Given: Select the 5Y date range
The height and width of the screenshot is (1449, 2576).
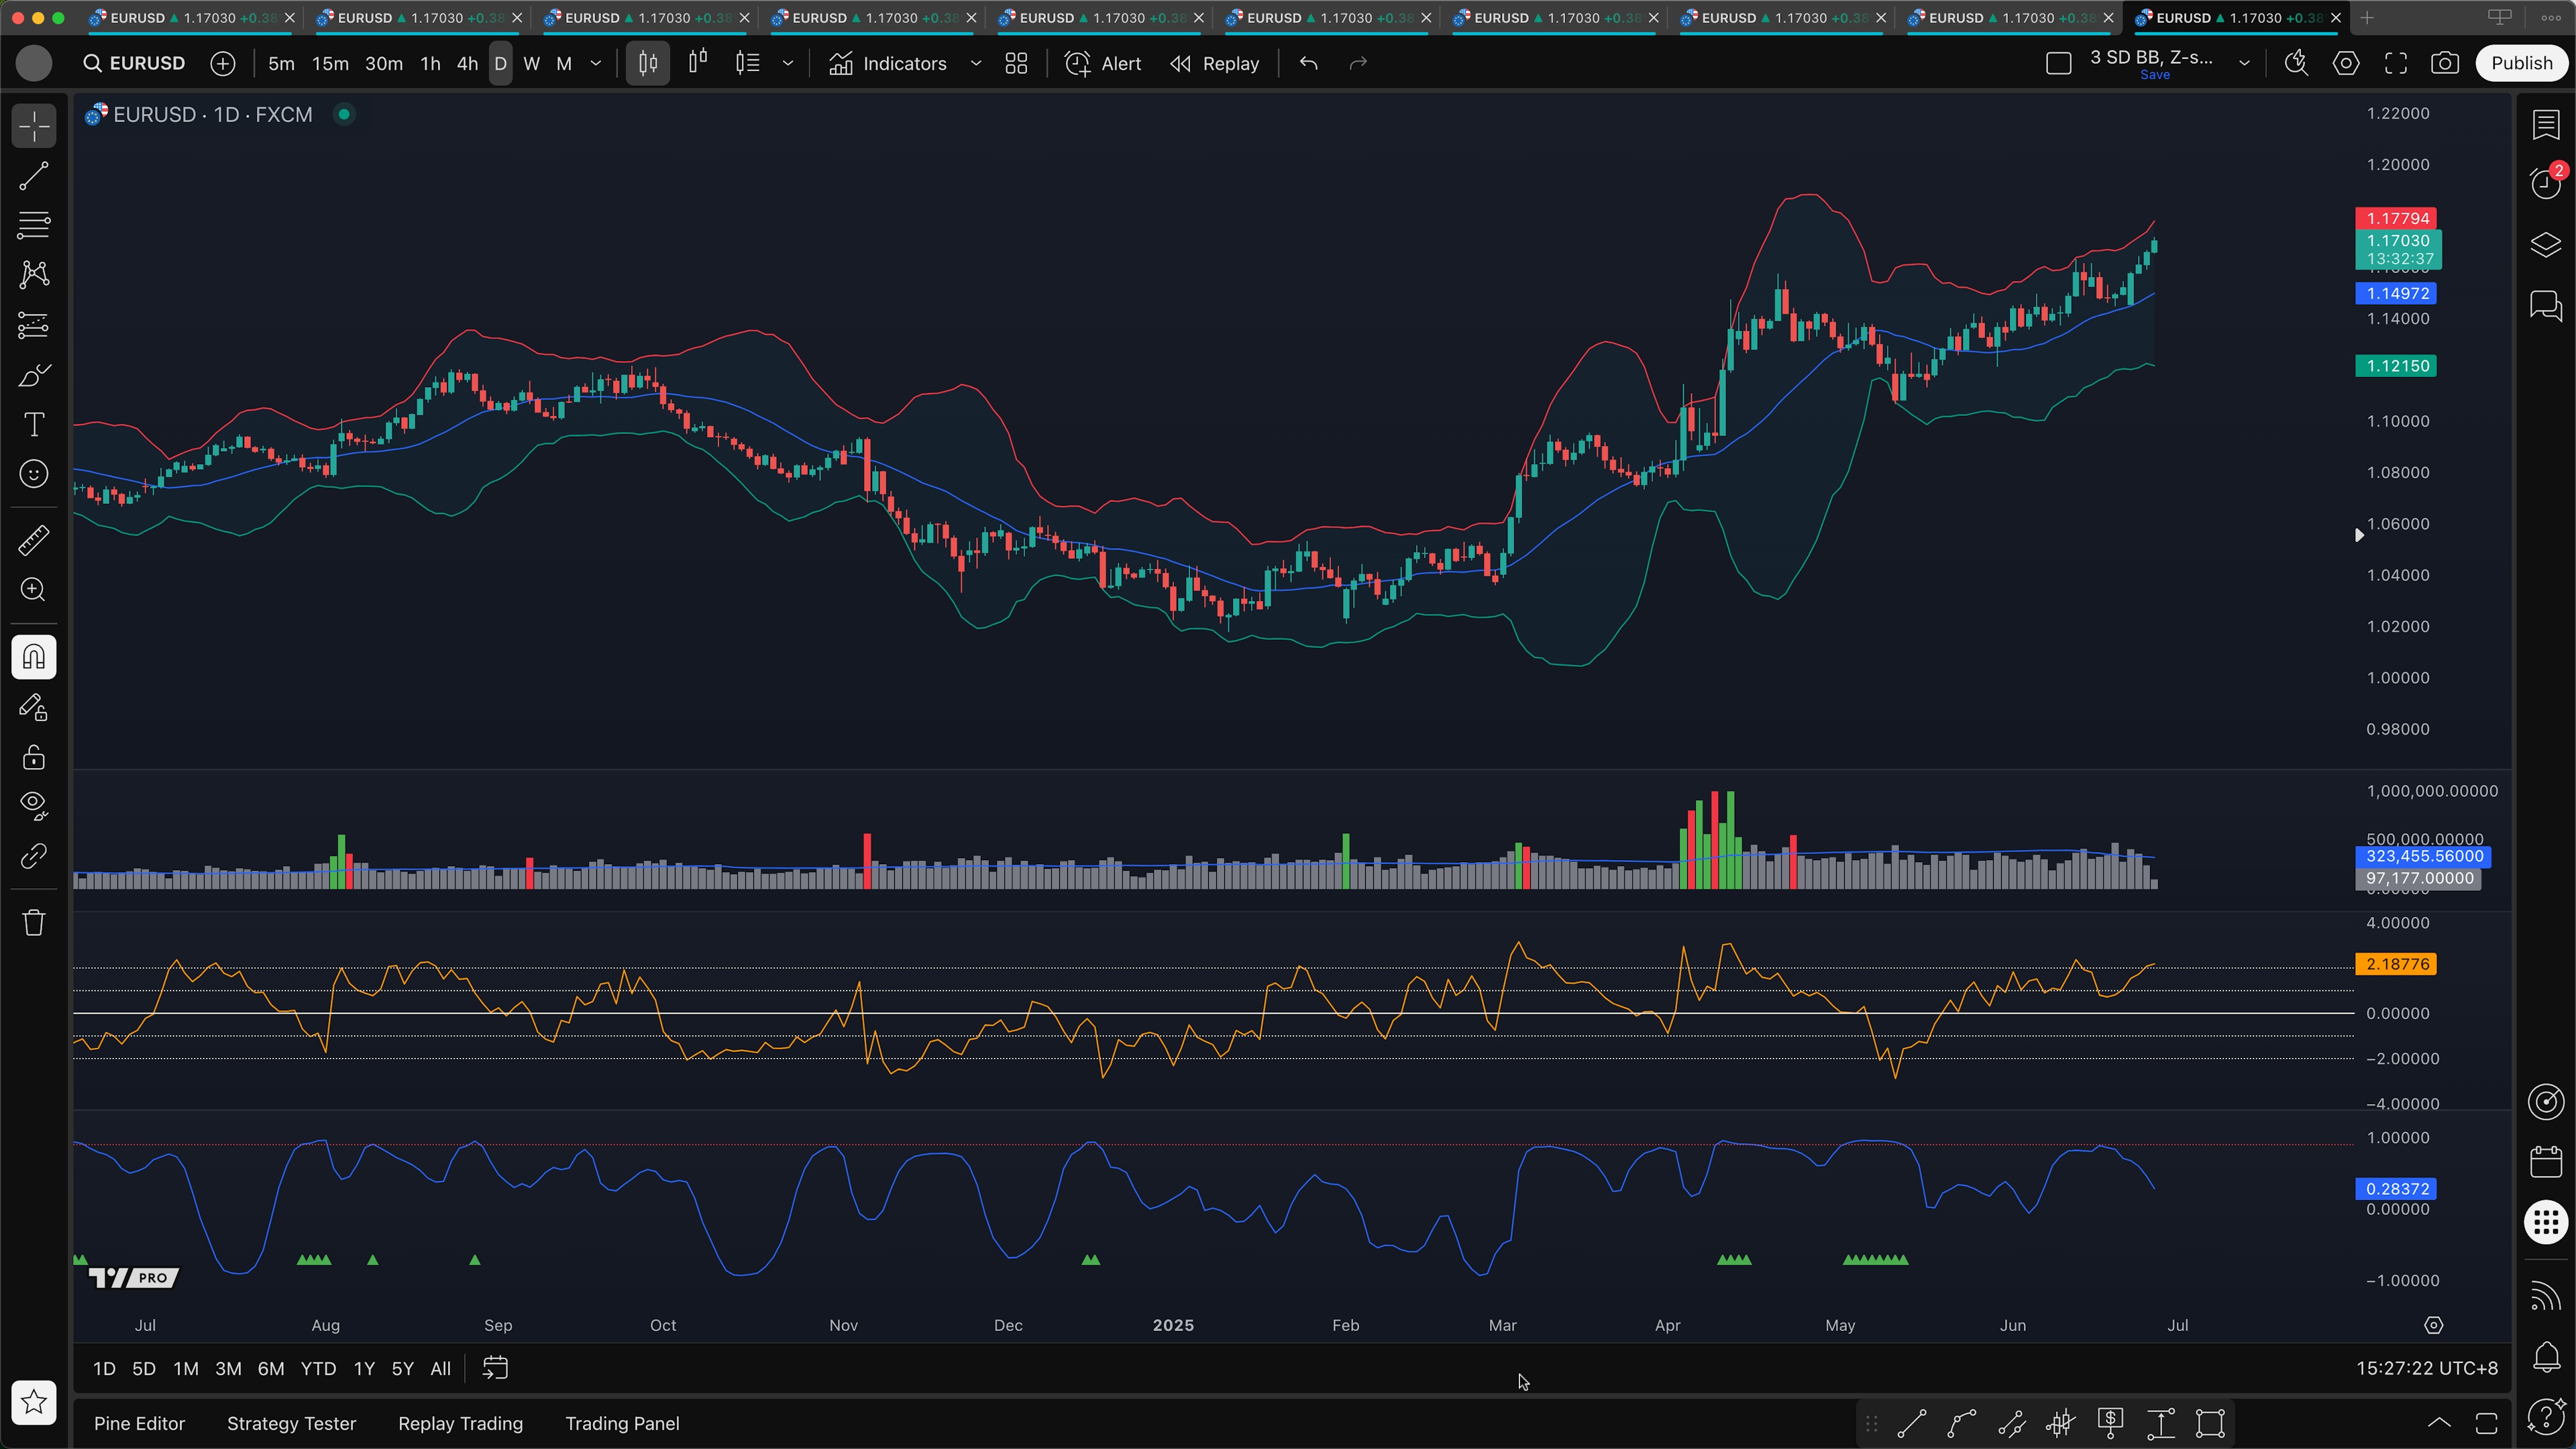Looking at the screenshot, I should [402, 1368].
